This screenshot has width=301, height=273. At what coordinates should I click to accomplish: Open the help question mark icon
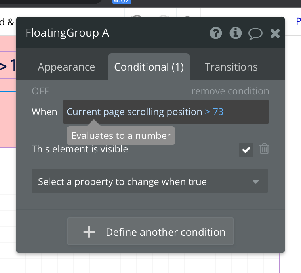pos(215,33)
